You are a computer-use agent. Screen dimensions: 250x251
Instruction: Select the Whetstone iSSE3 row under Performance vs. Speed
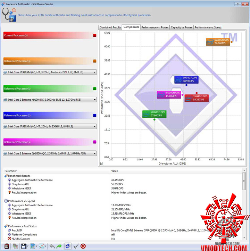[x=123, y=214]
